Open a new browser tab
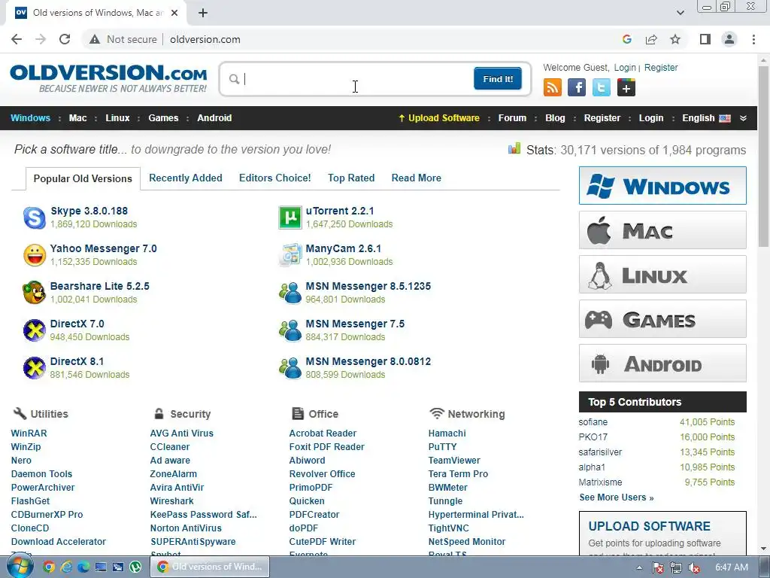Viewport: 770px width, 578px height. click(203, 13)
